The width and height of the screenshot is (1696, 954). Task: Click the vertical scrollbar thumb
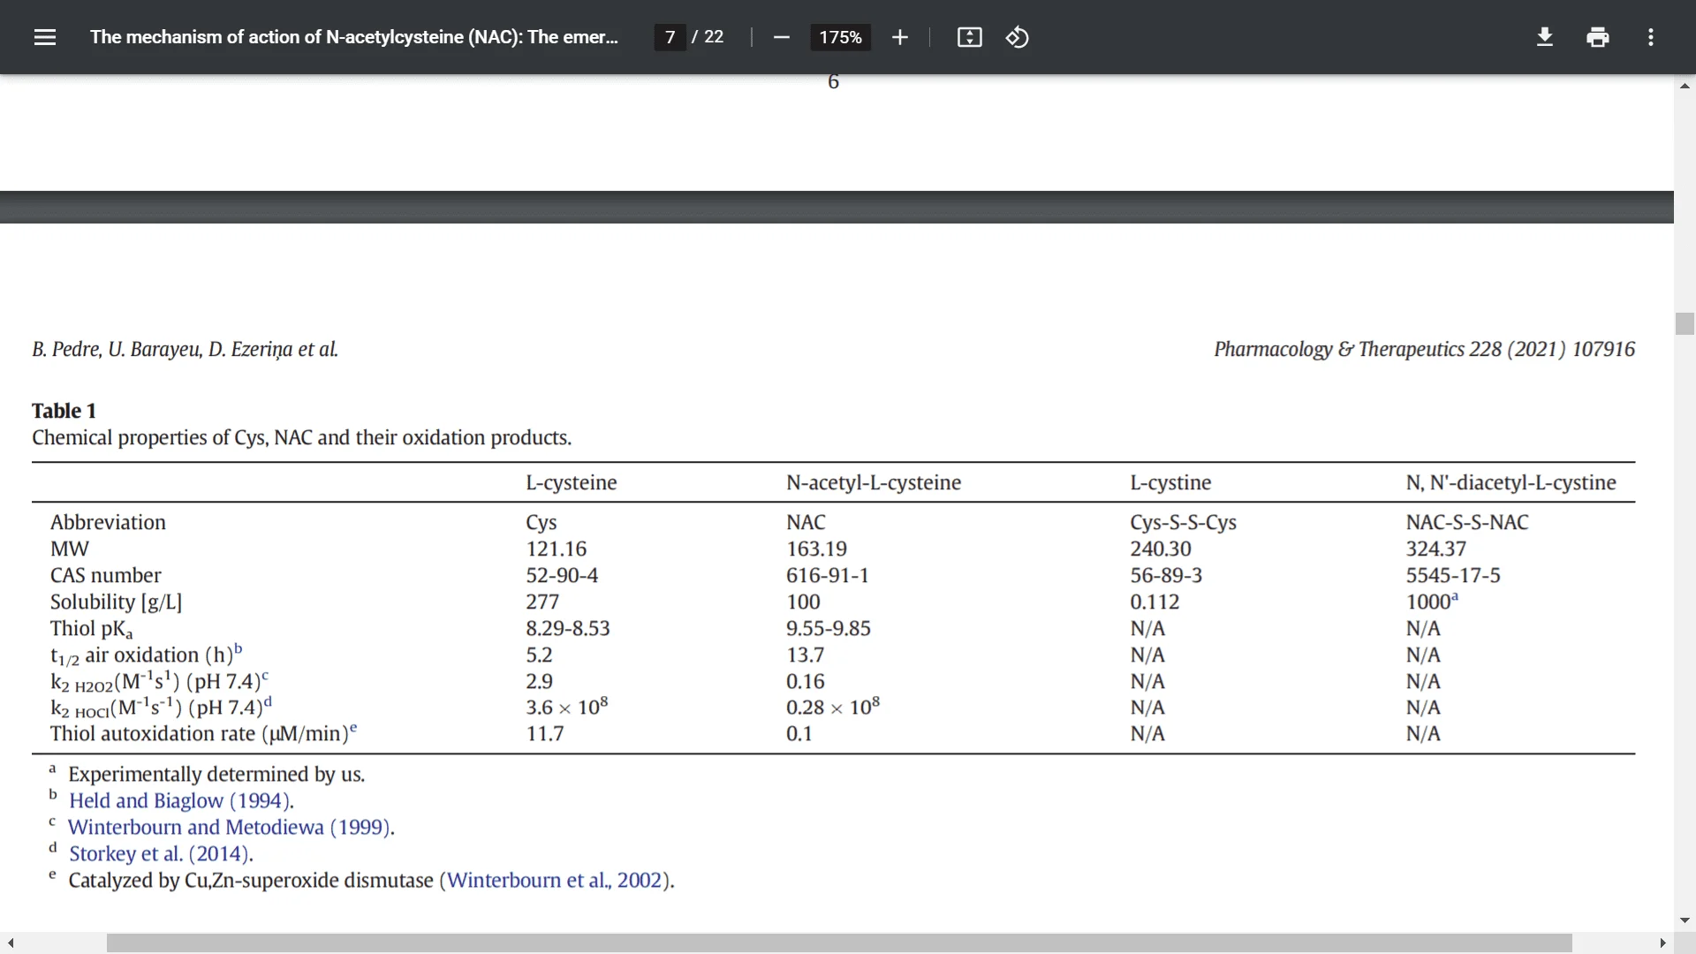(x=1685, y=323)
